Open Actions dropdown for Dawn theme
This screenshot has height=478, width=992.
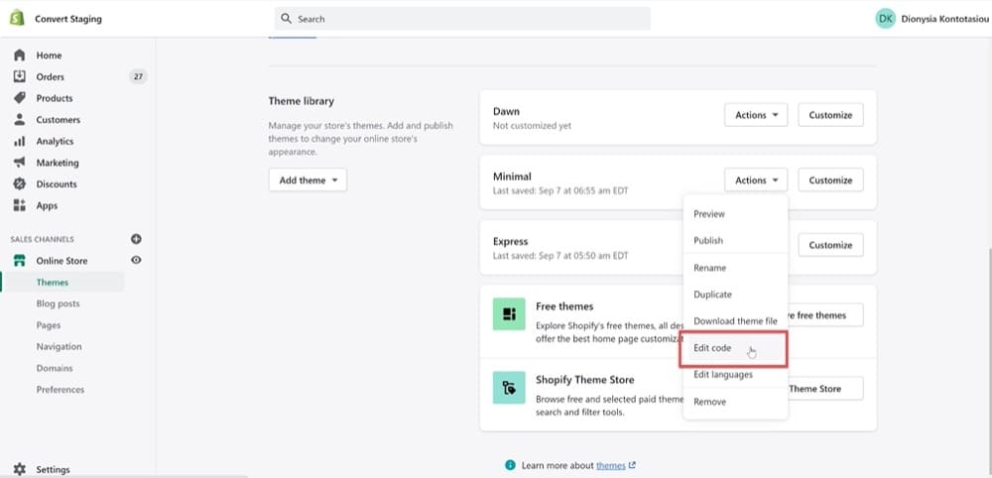755,115
